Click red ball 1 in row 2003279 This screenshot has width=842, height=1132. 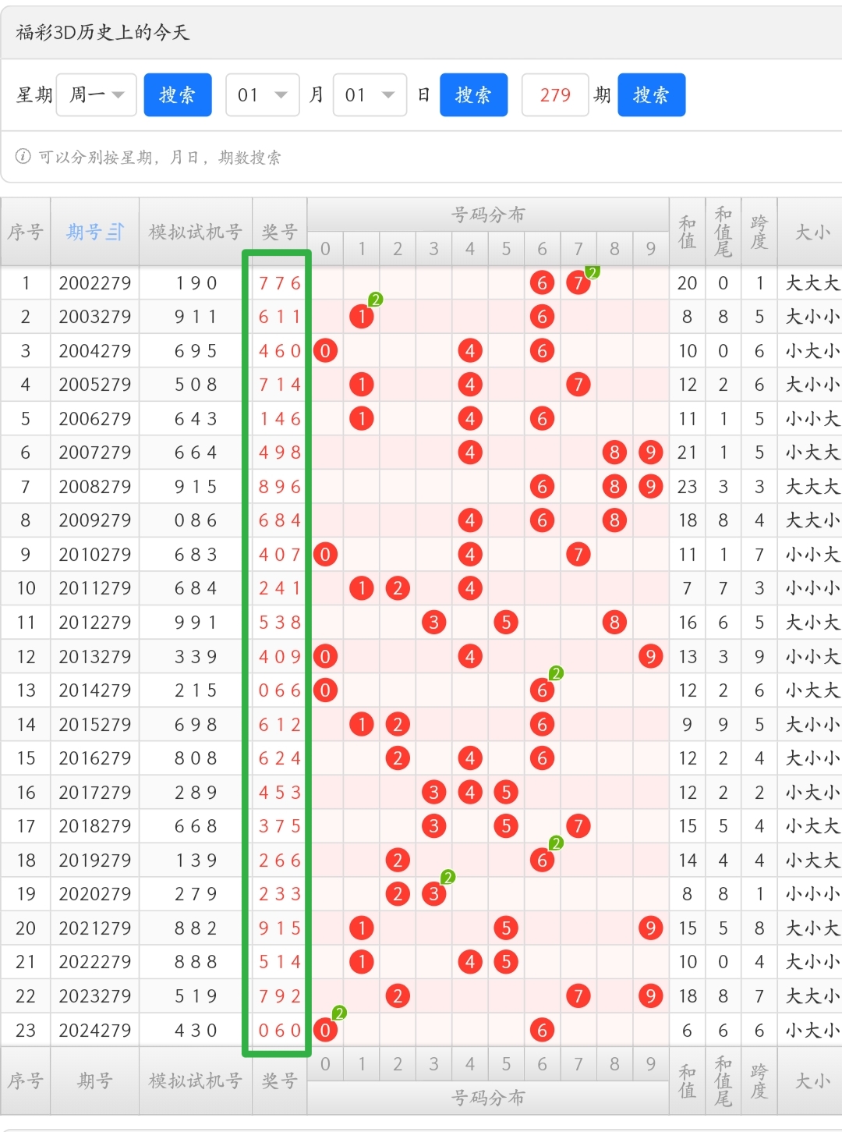coord(361,316)
